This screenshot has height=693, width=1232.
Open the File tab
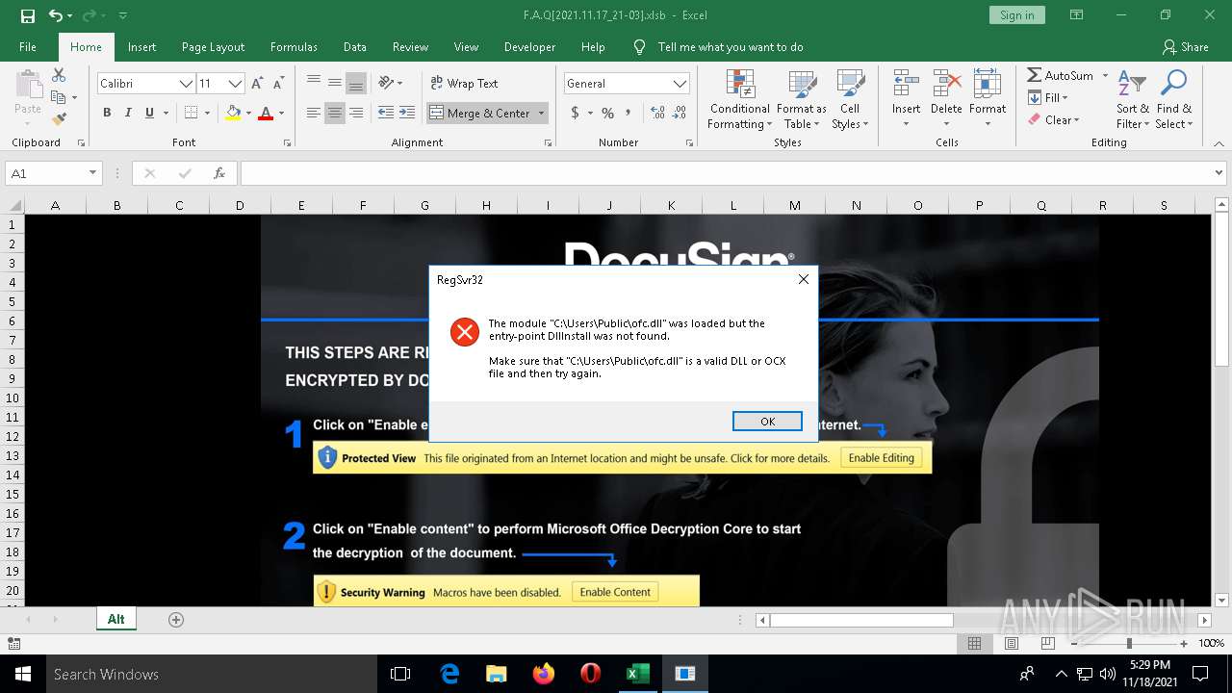click(28, 46)
